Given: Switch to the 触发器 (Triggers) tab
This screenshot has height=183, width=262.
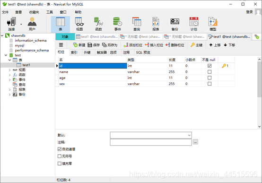Looking at the screenshot, I should coord(102,52).
